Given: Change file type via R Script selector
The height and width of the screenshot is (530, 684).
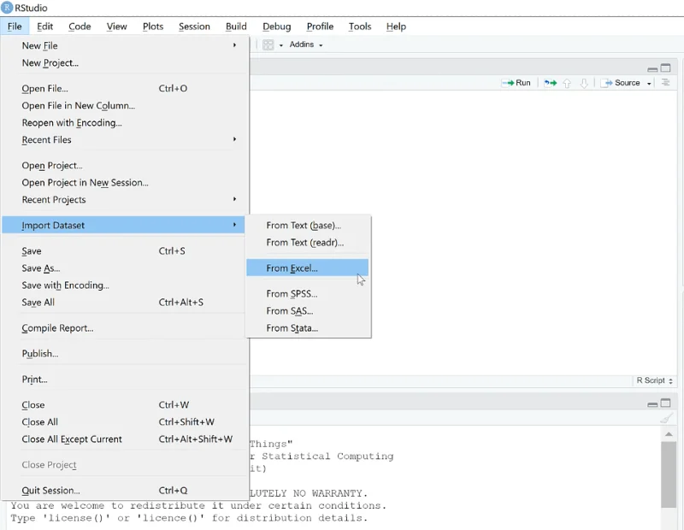Looking at the screenshot, I should point(654,380).
